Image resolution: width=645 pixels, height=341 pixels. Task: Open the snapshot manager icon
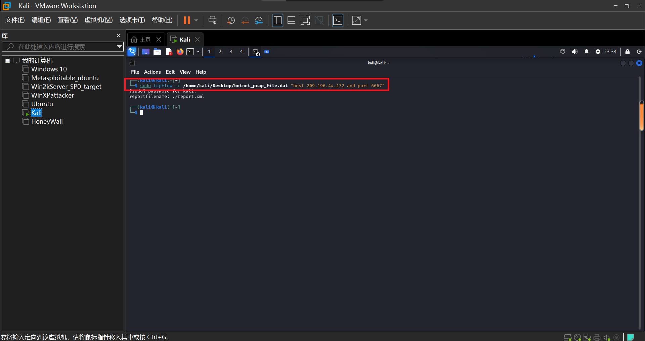pos(259,20)
